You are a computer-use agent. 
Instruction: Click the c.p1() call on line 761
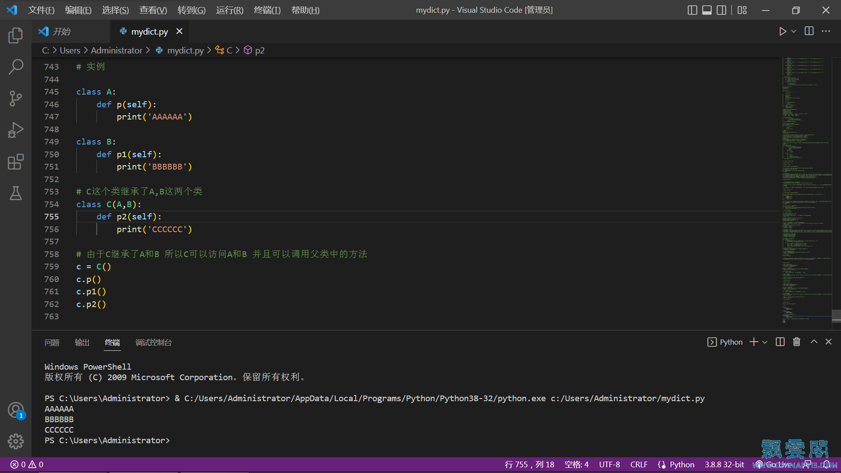pyautogui.click(x=91, y=292)
